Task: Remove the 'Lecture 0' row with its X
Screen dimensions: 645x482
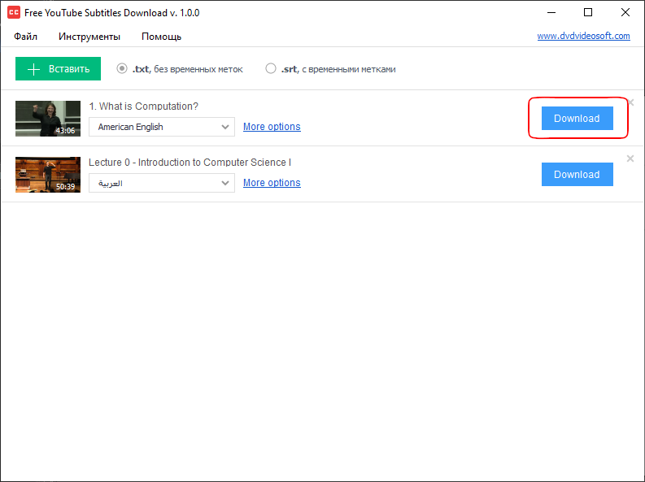Action: [630, 158]
